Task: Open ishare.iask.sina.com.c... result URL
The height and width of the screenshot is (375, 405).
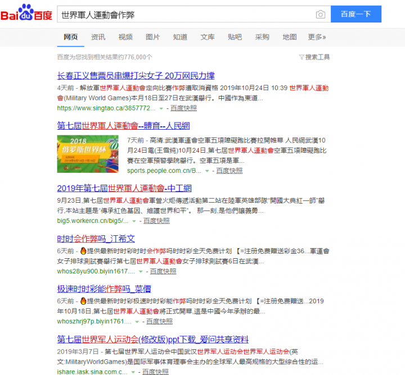Action: [92, 372]
